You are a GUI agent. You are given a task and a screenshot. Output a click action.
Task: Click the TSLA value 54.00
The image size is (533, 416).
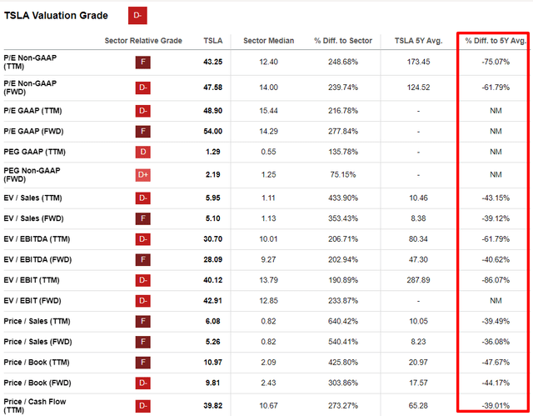click(x=213, y=131)
